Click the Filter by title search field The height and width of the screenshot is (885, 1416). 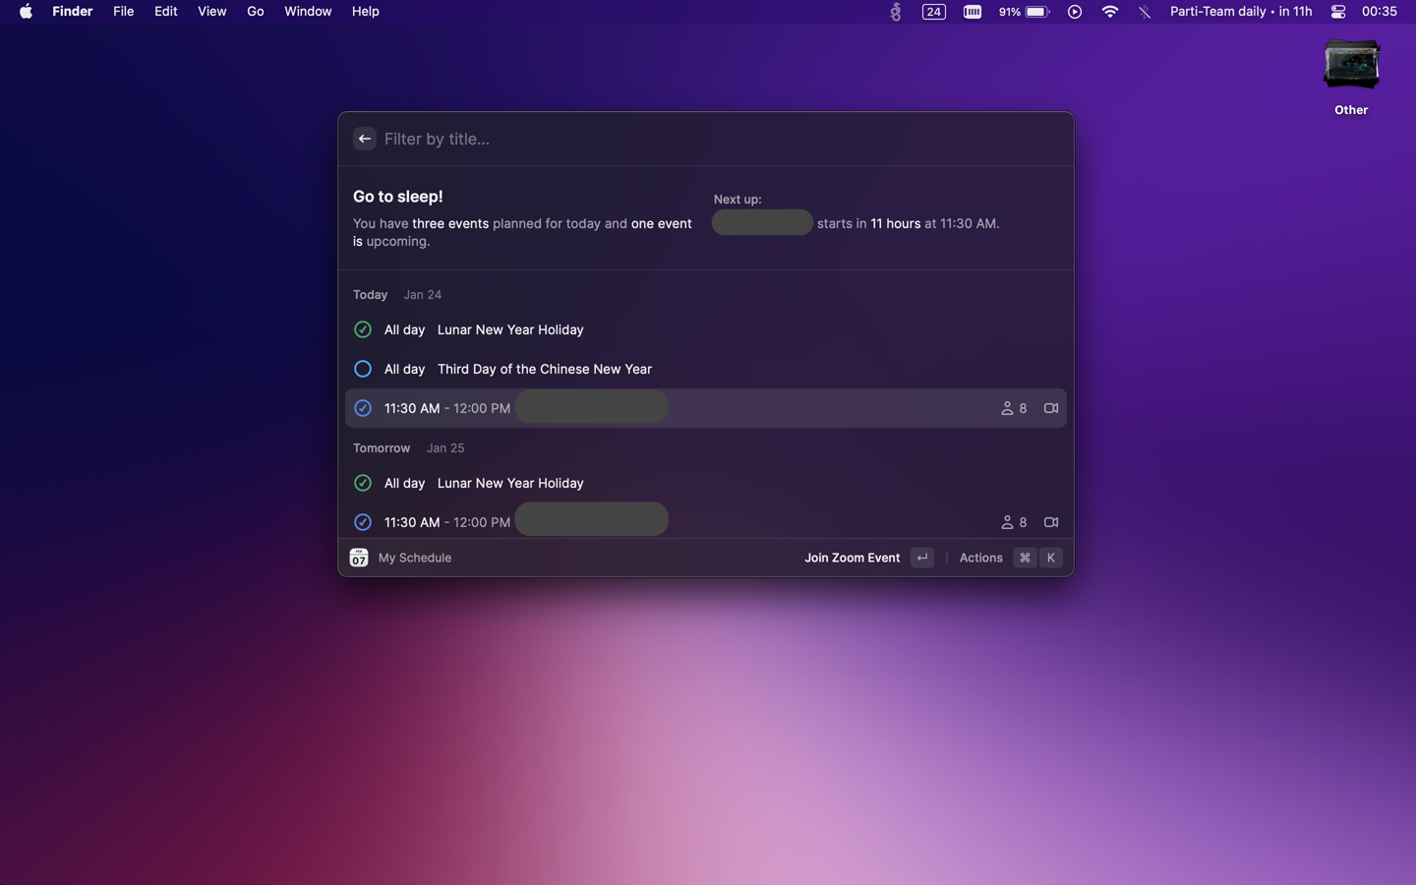click(688, 139)
